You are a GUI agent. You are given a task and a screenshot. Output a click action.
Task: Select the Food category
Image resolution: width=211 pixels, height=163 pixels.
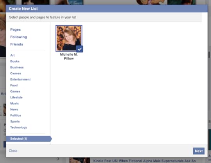click(x=14, y=85)
